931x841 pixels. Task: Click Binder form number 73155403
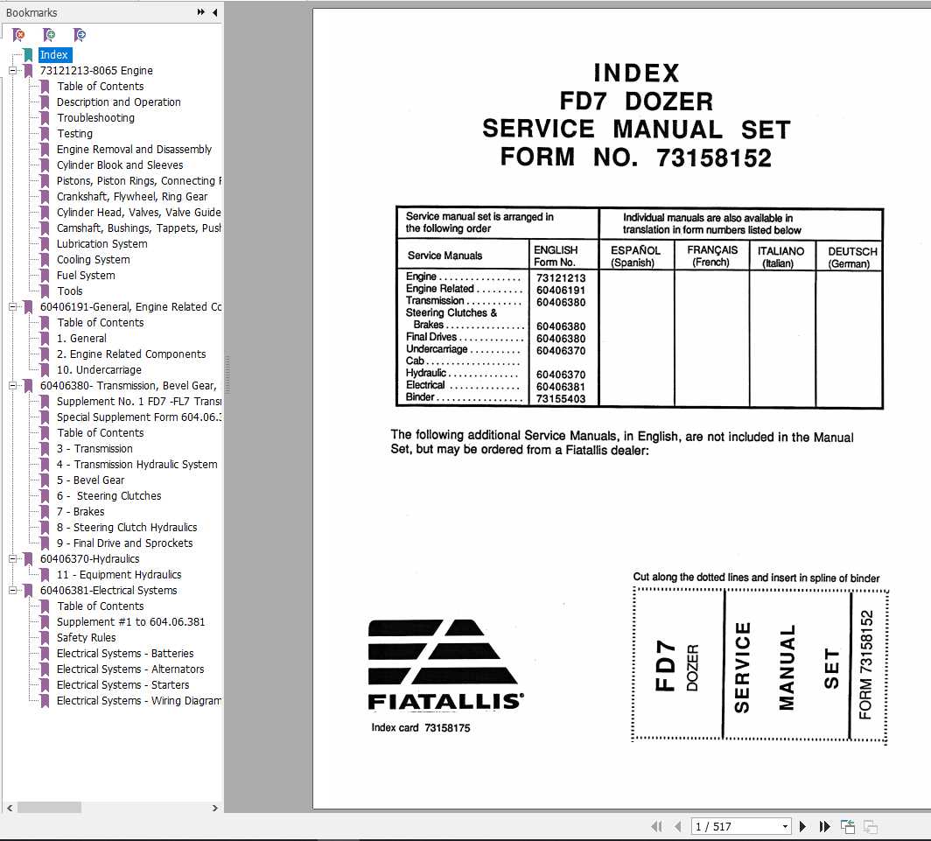561,398
